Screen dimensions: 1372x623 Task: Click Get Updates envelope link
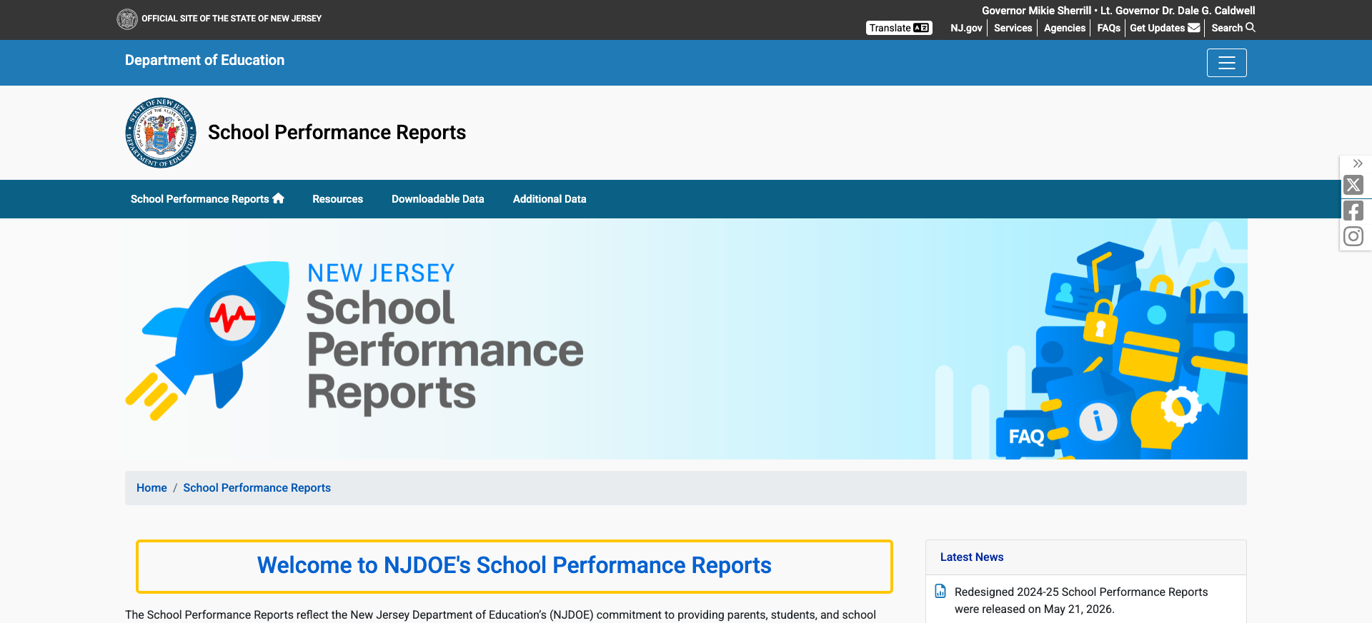(x=1165, y=28)
